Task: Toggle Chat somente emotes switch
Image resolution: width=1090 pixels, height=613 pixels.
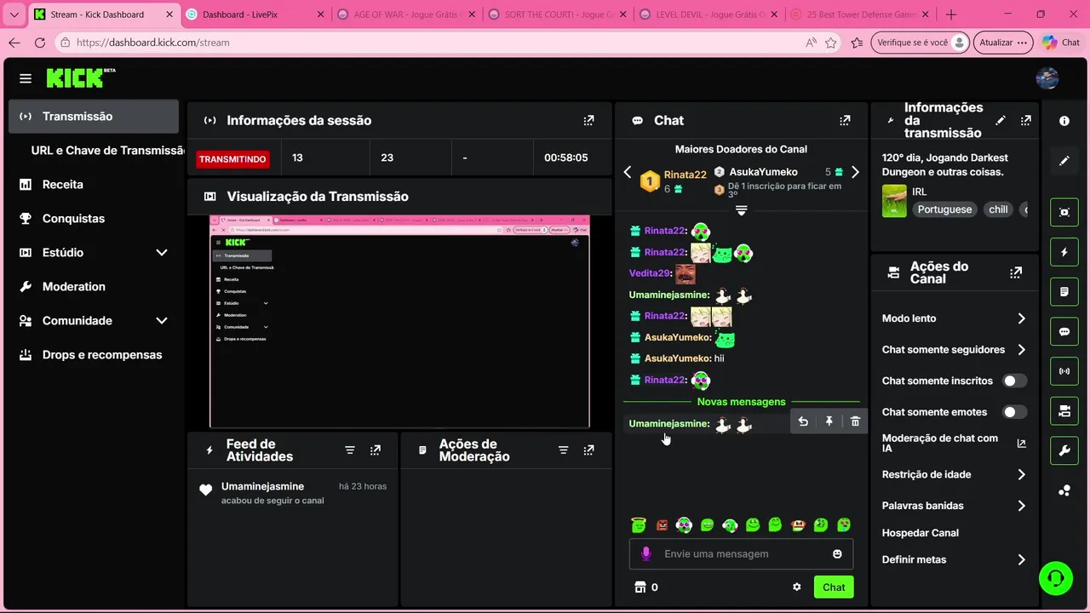Action: pyautogui.click(x=1014, y=412)
